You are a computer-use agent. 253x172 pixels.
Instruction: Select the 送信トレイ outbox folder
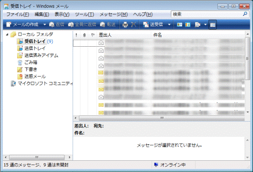[35, 48]
